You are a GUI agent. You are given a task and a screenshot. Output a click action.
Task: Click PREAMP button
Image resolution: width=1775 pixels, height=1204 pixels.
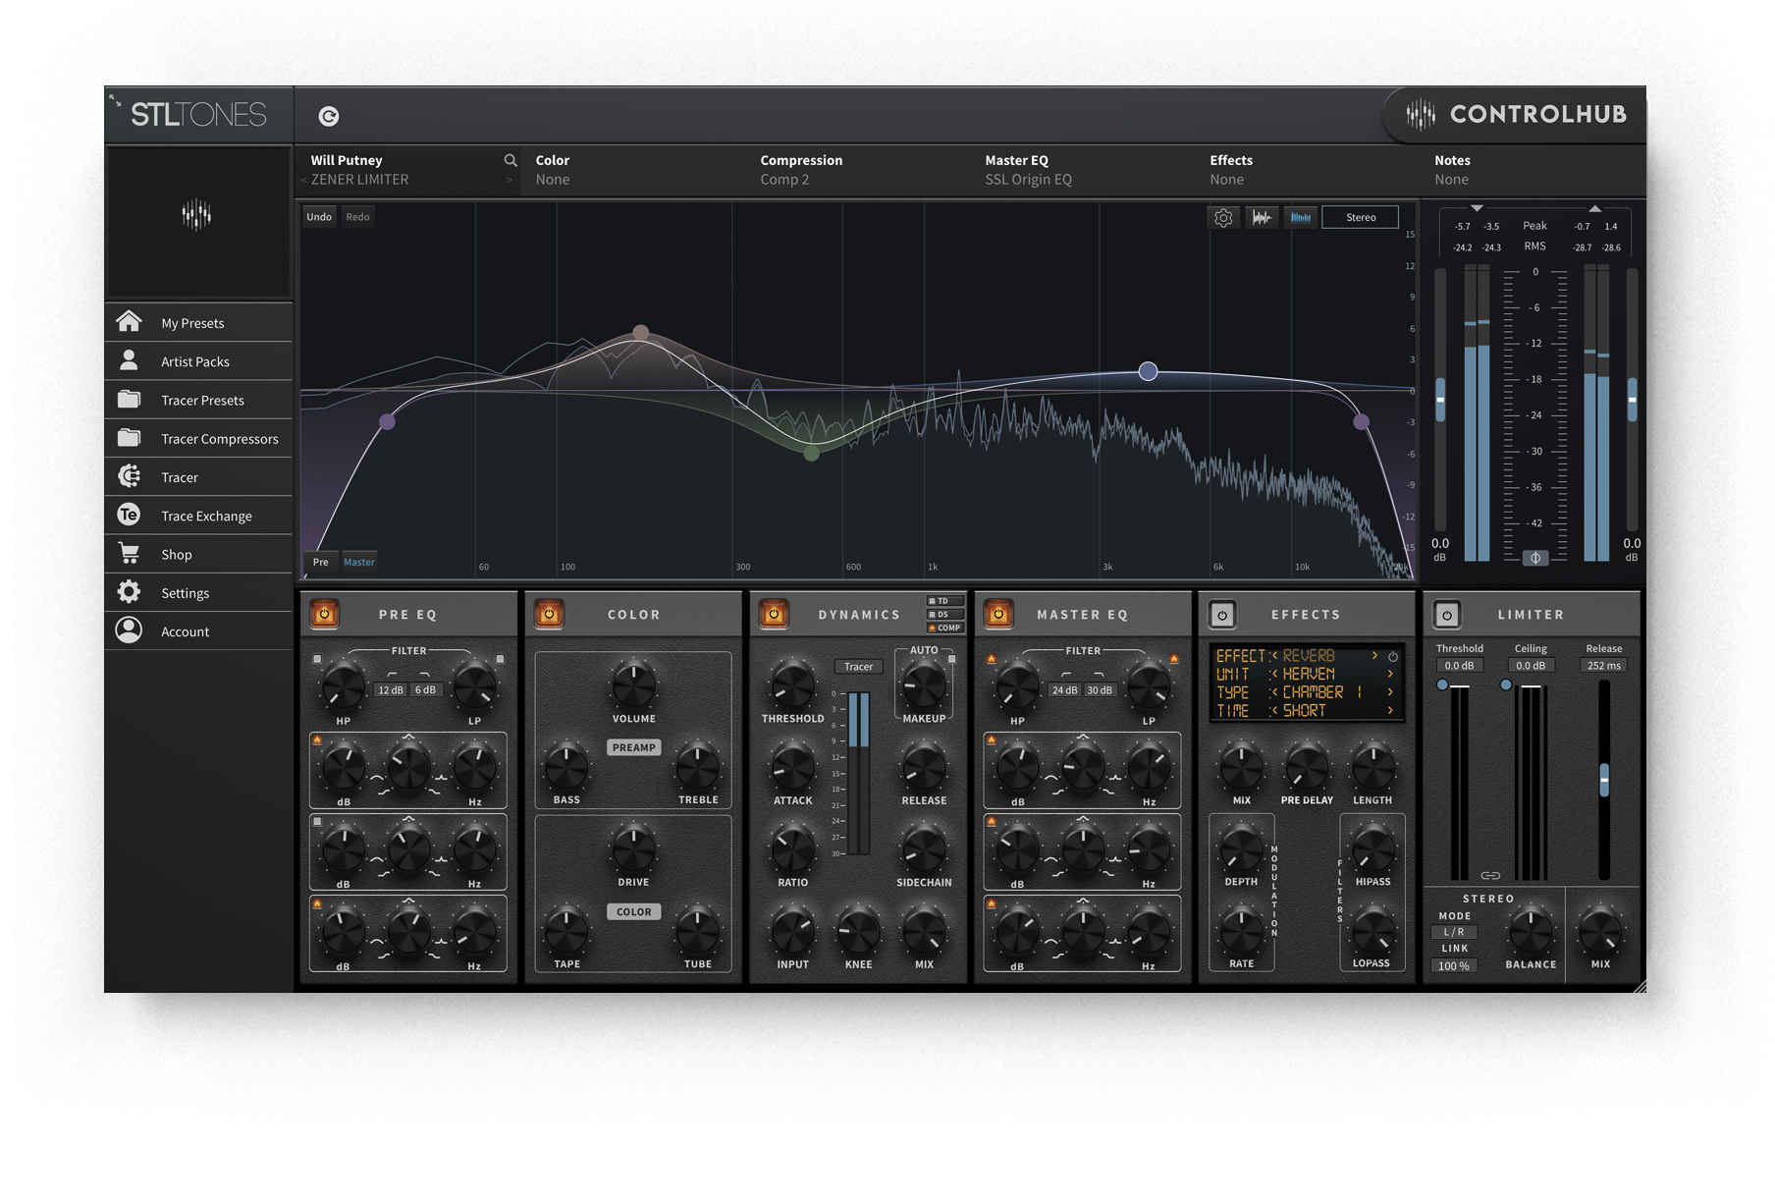click(634, 747)
